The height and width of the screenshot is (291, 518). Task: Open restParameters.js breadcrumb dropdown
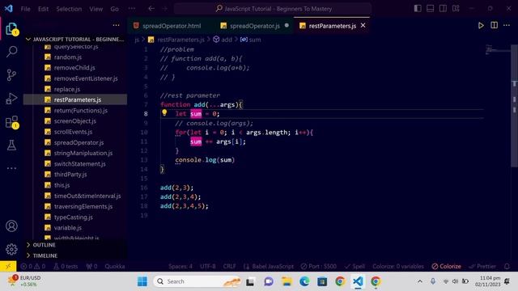coord(176,40)
